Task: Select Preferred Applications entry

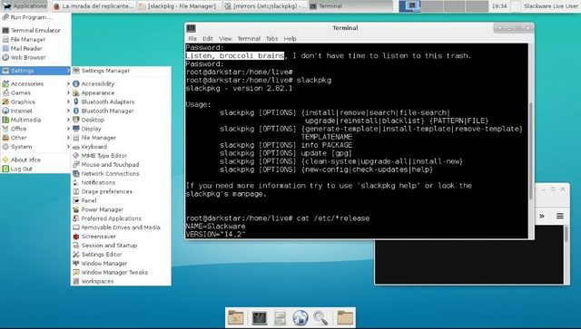Action: coord(121,218)
